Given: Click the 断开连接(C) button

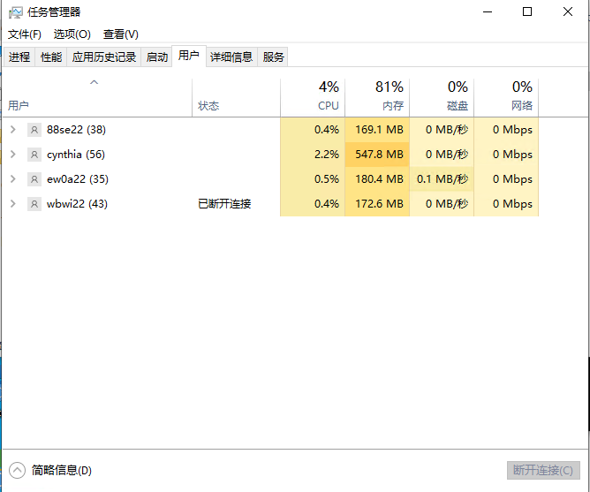Looking at the screenshot, I should 543,470.
